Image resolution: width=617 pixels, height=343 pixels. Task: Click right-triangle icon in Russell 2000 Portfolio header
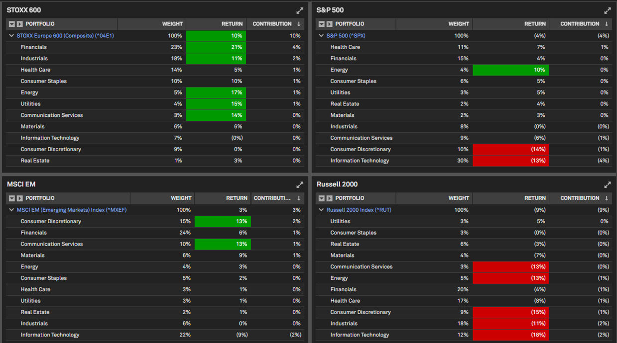coord(330,198)
